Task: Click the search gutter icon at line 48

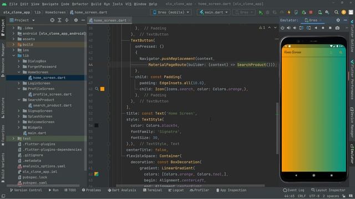Action: click(x=97, y=89)
